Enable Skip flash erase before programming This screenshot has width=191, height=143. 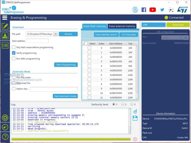[x=14, y=47]
